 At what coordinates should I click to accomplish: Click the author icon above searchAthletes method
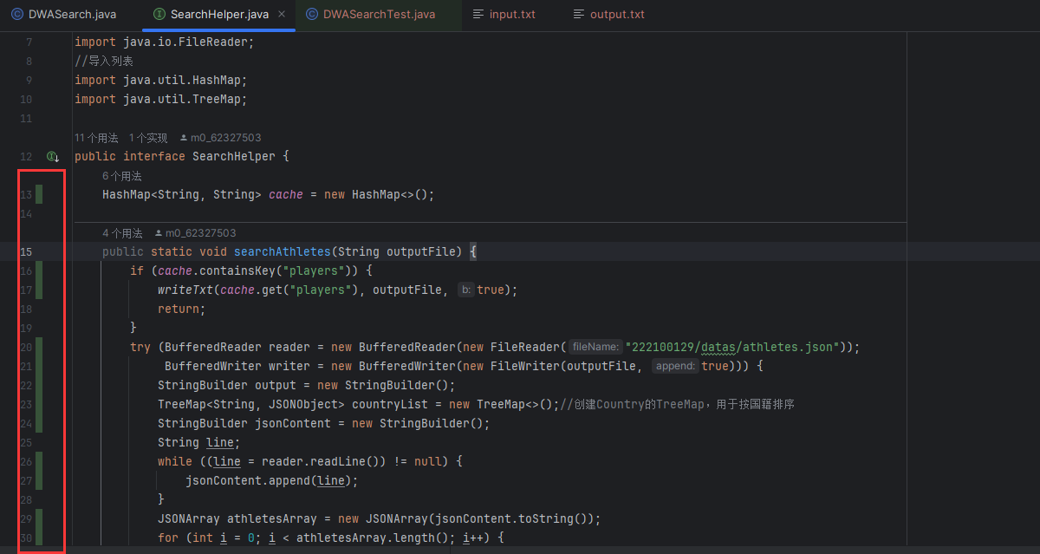(x=159, y=233)
